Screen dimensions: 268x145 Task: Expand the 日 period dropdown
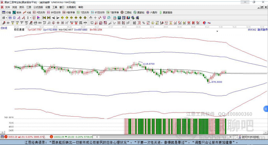[6, 18]
